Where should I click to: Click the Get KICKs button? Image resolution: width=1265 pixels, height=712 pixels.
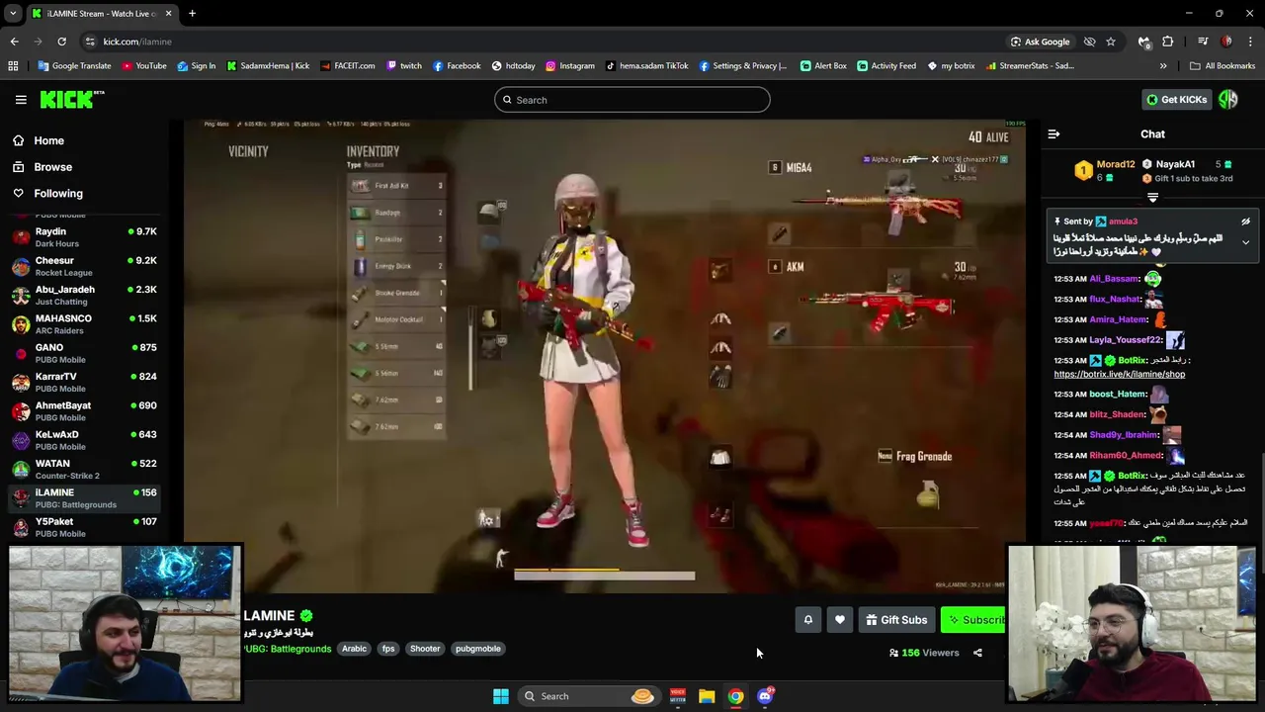1176,99
